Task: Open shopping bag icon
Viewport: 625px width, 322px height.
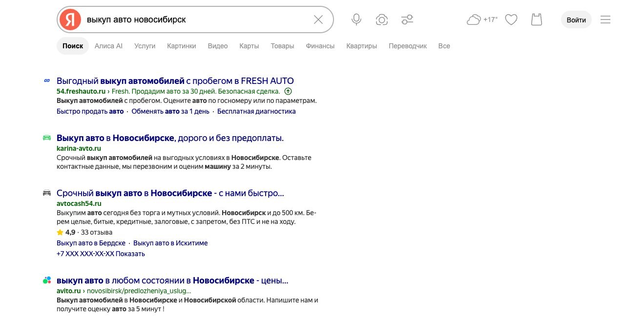Action: pos(537,20)
